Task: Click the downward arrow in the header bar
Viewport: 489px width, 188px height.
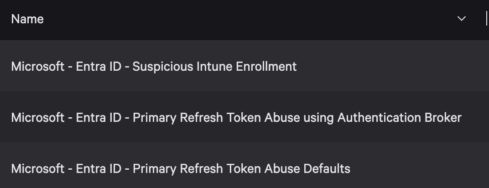Action: coord(461,19)
